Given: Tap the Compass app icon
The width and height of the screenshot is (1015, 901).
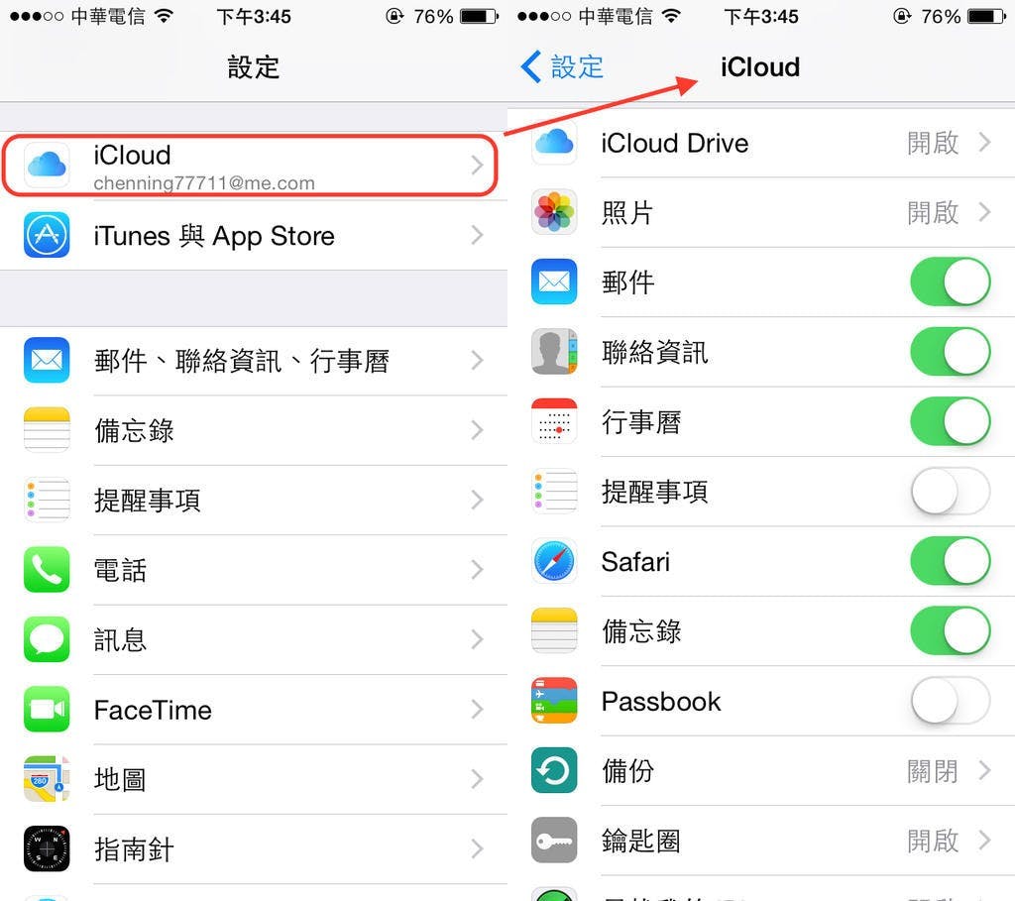Looking at the screenshot, I should tap(47, 848).
